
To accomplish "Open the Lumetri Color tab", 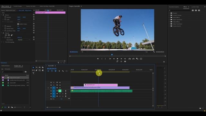I will pos(195,7).
